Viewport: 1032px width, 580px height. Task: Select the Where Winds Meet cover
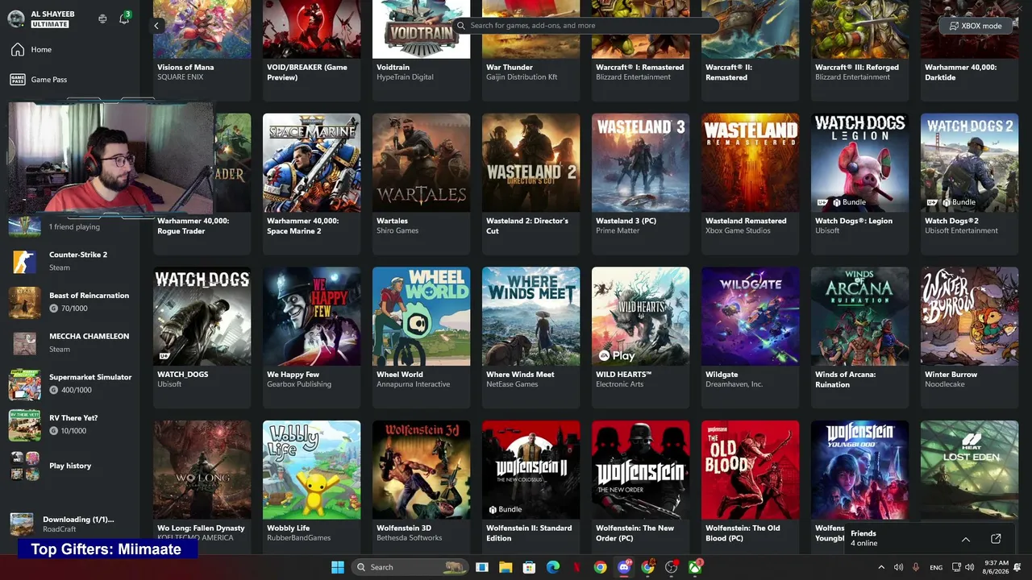tap(531, 317)
